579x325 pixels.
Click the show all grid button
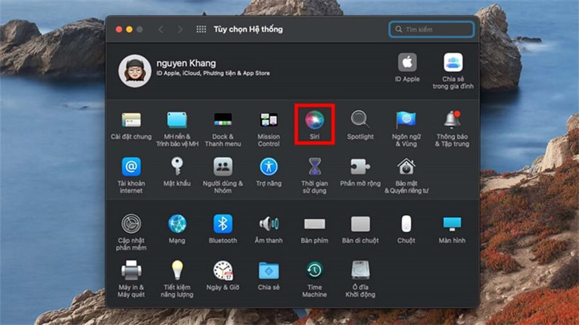click(201, 30)
